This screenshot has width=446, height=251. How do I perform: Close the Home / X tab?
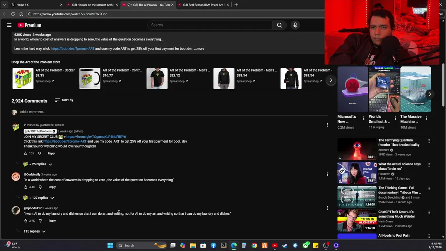pos(61,5)
